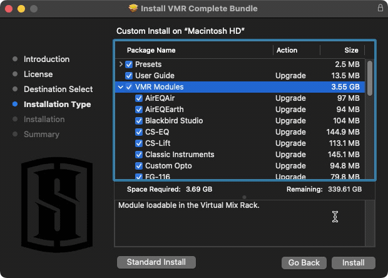Viewport: 388px width, 278px height.
Task: Uncheck the AirEQEarth module checkbox
Action: [x=139, y=110]
